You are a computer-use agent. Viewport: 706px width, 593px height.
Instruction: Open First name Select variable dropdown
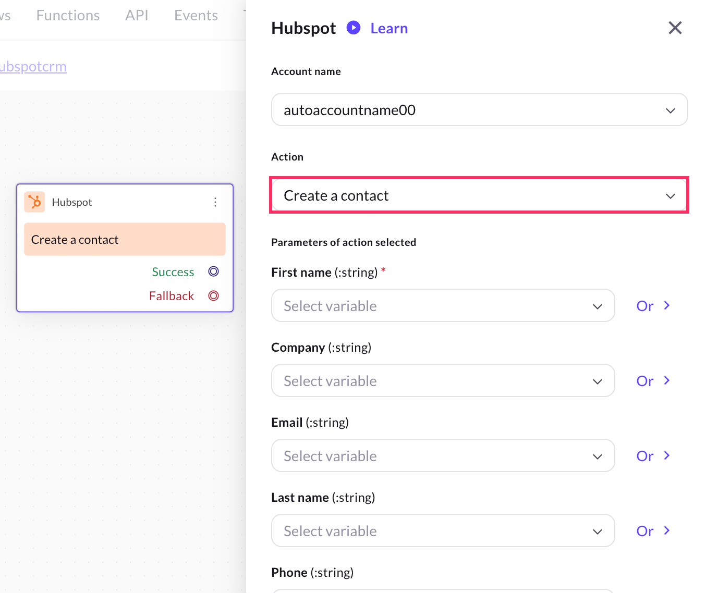[443, 306]
